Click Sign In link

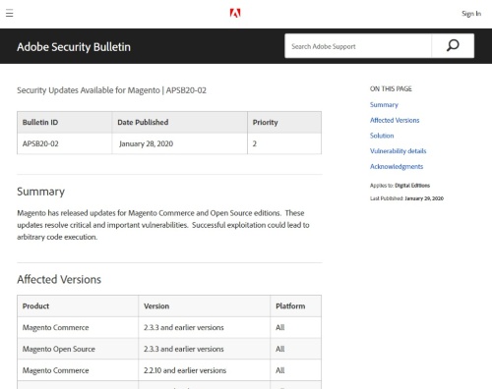pyautogui.click(x=471, y=14)
